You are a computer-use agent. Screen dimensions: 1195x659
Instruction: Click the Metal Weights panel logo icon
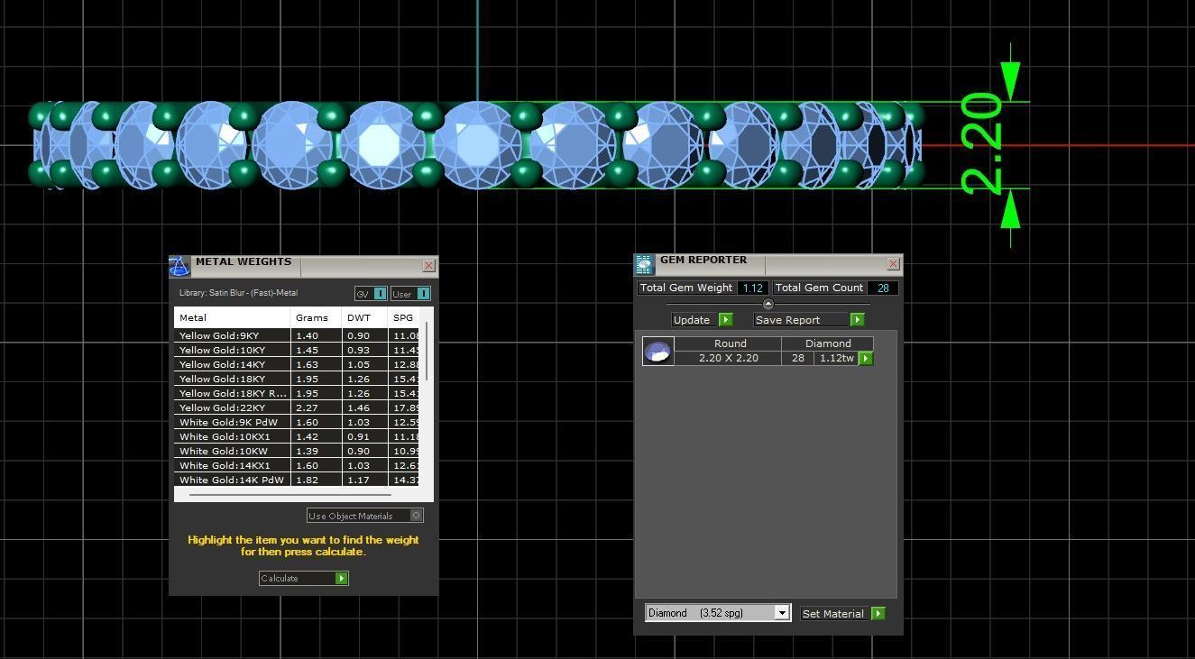pos(179,267)
